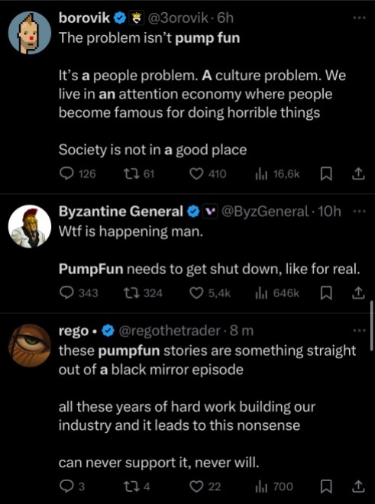Open borovik's profile picture
Screen dimensions: 375x504
pyautogui.click(x=30, y=33)
